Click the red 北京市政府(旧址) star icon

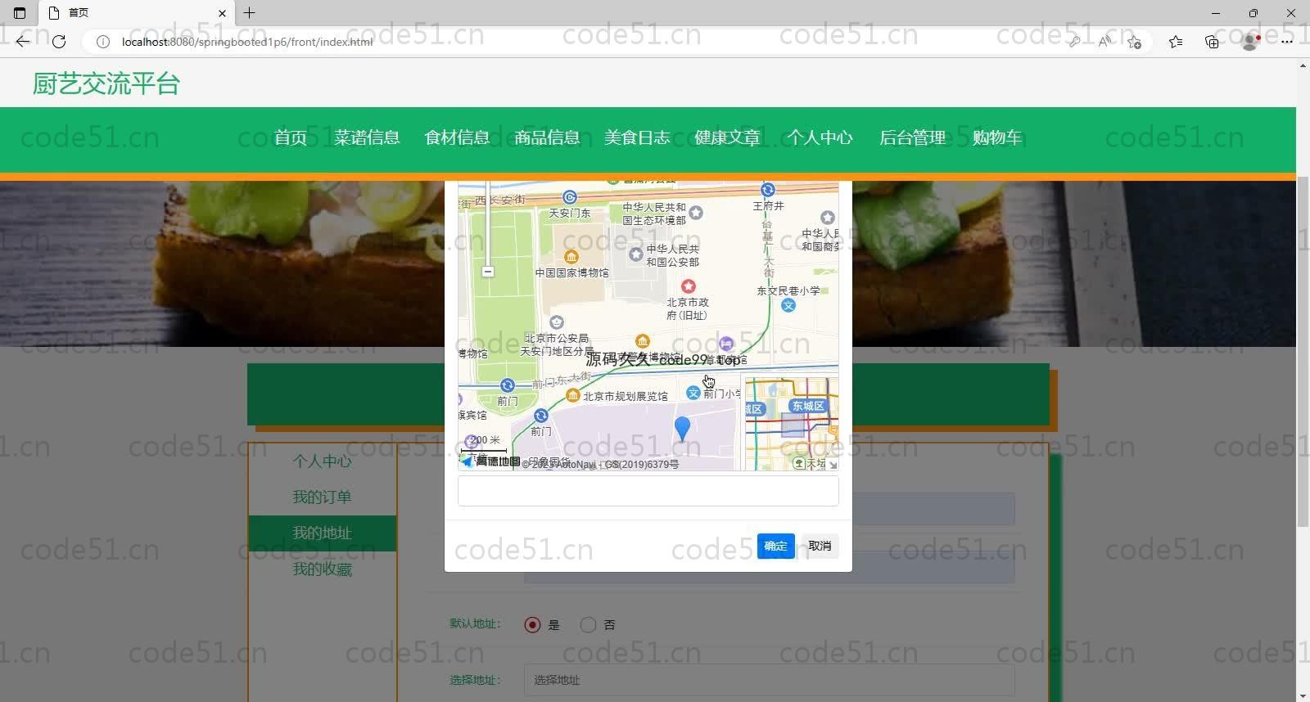coord(689,286)
